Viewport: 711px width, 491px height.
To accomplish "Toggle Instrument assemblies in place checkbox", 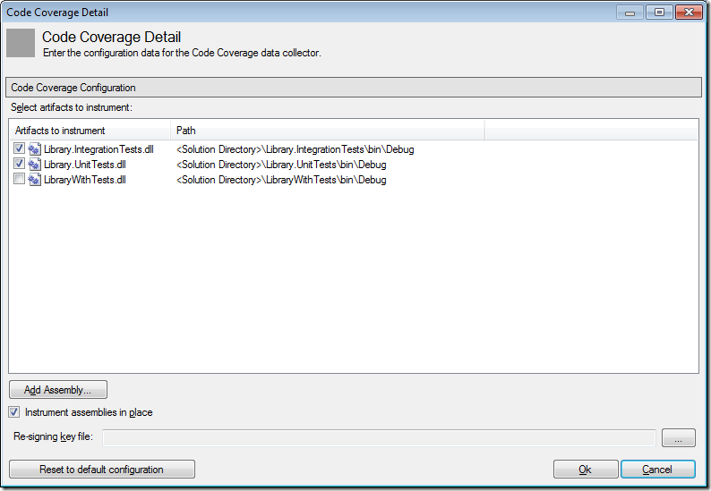I will click(x=14, y=411).
